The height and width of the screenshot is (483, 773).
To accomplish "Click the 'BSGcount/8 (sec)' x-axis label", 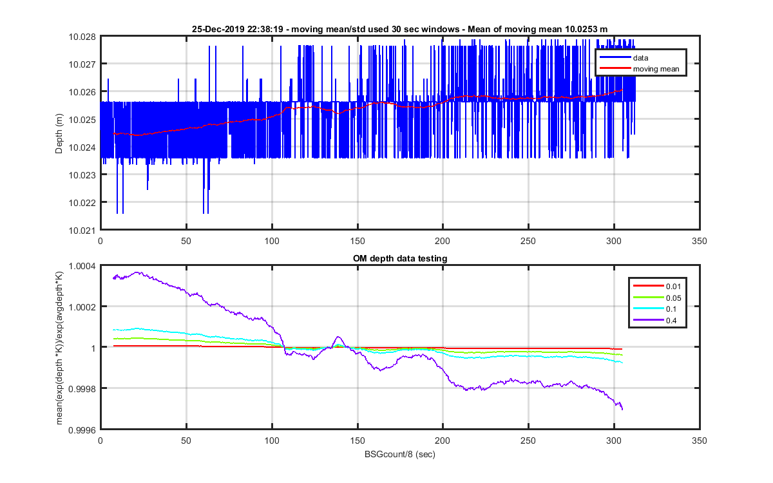I will (399, 453).
